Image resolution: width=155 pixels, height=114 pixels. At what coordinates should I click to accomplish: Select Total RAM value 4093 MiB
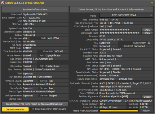pos(27,51)
